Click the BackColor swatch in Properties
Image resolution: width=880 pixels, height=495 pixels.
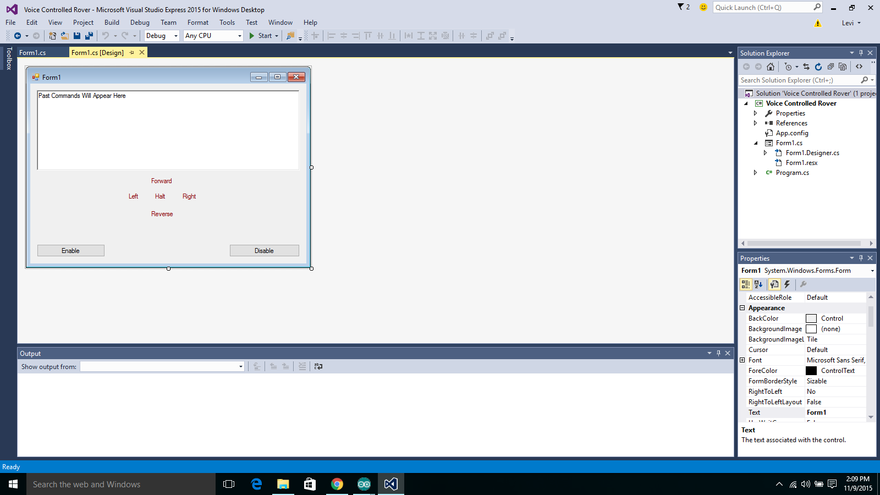pos(811,318)
